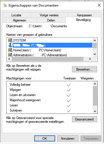Click the Schrijven allow checkmark

(x=69, y=111)
